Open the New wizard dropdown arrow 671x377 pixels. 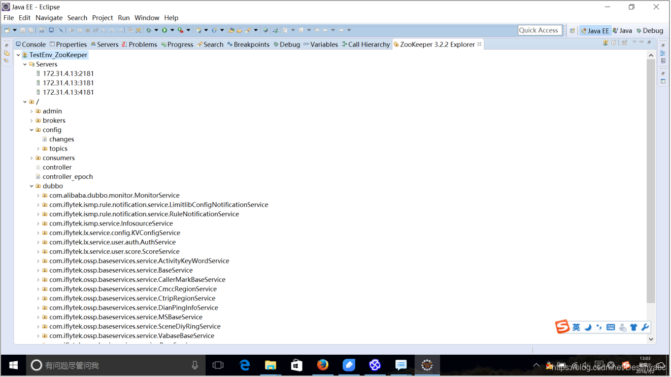15,30
